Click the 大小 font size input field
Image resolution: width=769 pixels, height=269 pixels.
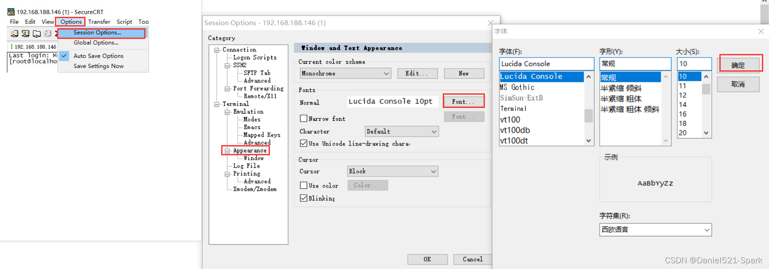tap(694, 64)
